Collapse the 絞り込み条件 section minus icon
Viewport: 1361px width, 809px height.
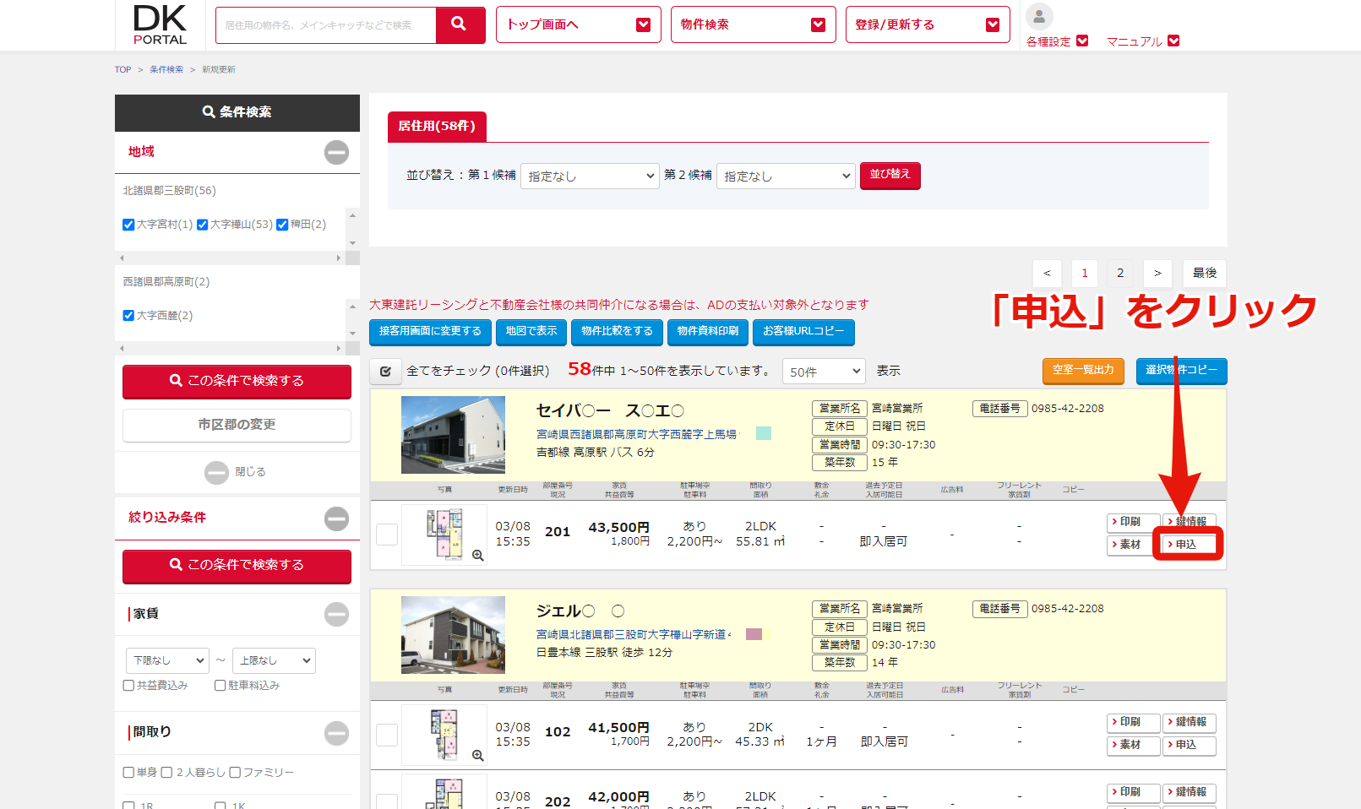coord(336,518)
